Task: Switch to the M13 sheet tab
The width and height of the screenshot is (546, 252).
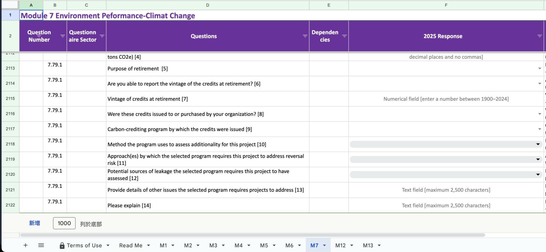Action: point(368,245)
